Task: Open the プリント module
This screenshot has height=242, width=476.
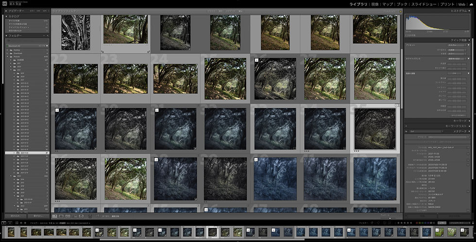Action: (447, 4)
